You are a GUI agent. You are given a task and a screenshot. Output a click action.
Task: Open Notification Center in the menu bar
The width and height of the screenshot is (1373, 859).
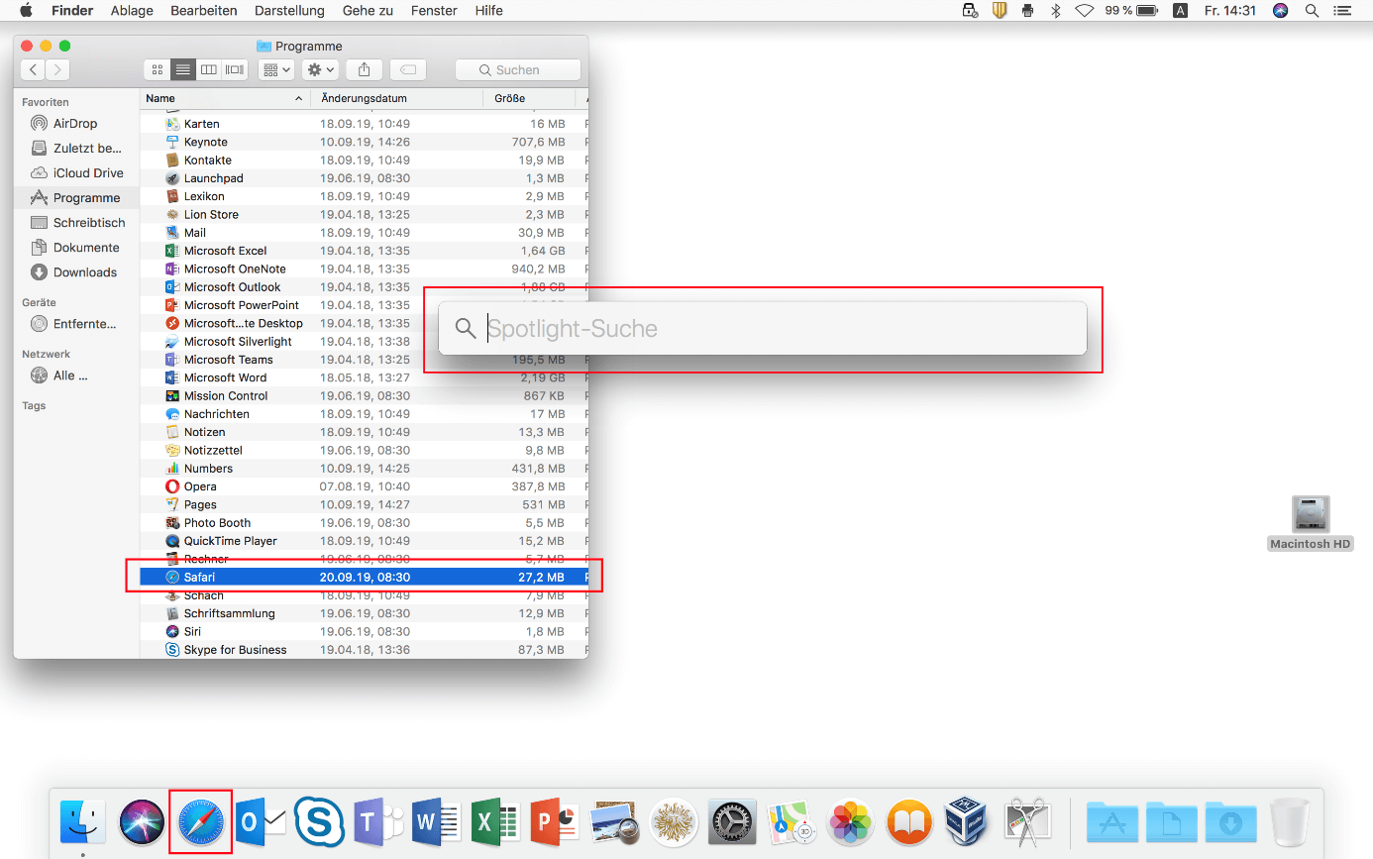[1343, 11]
